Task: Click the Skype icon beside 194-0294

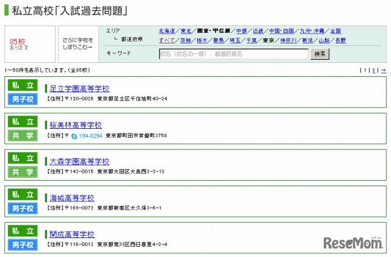Action: (74, 136)
